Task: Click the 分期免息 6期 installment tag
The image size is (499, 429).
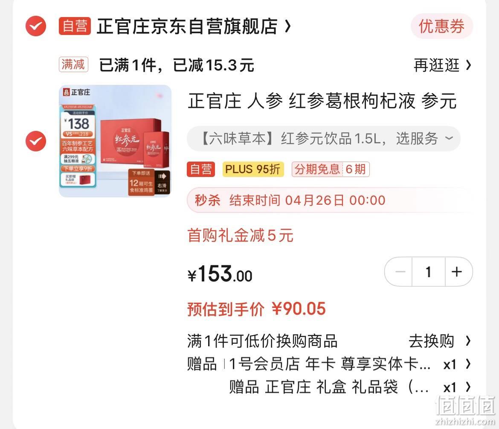Action: (x=331, y=169)
